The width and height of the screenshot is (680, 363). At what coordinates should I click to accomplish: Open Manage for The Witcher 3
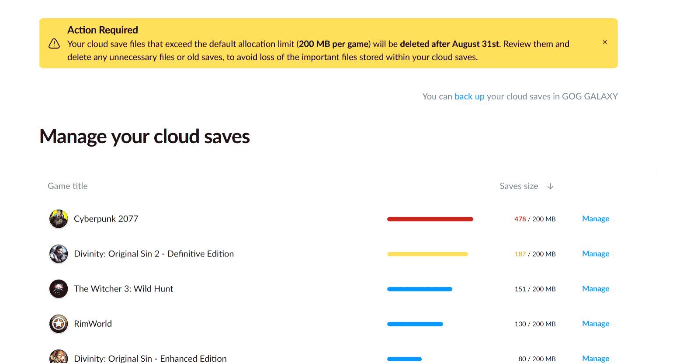(x=596, y=288)
